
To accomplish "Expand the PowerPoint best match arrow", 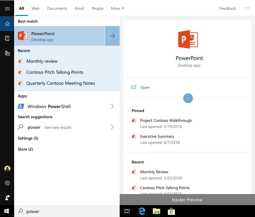I will click(x=112, y=36).
